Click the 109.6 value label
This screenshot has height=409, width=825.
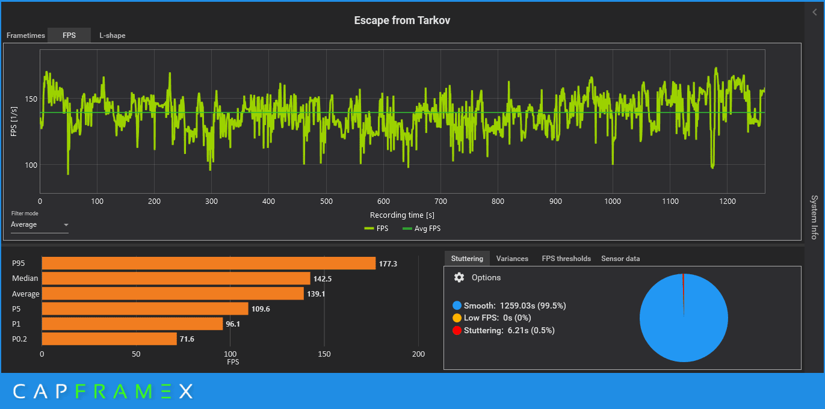click(x=261, y=309)
